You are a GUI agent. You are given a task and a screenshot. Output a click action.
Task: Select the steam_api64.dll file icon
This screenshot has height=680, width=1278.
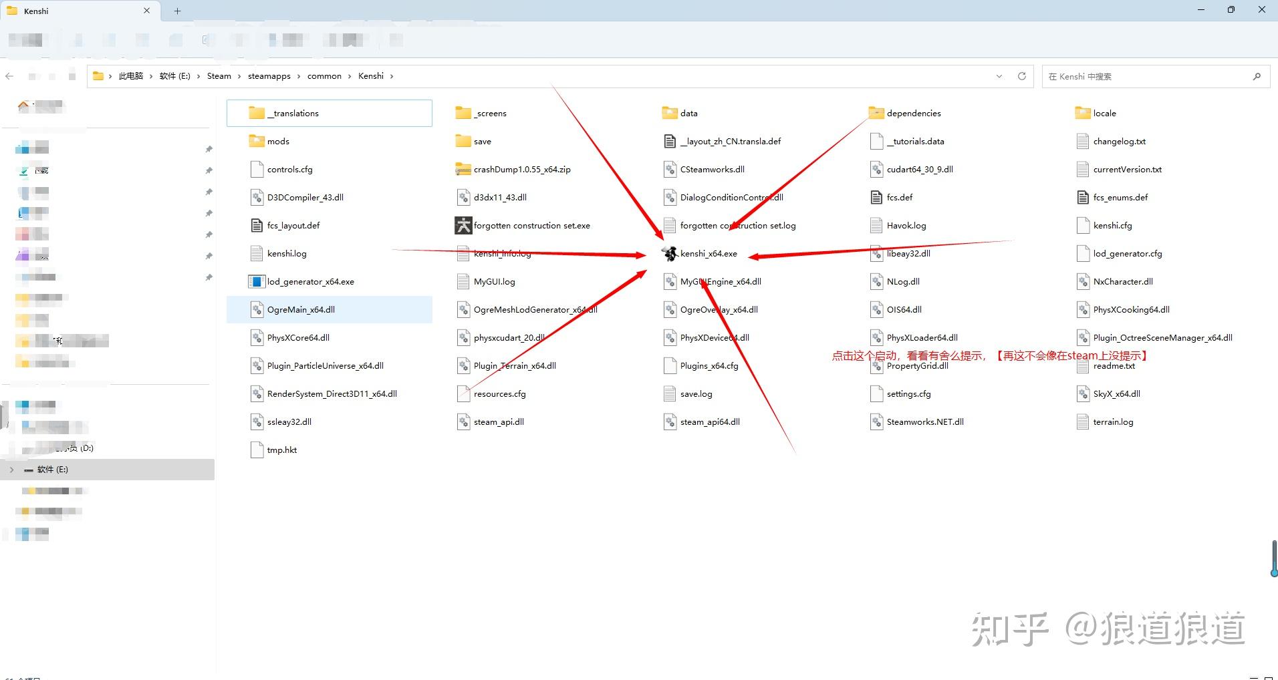pos(670,422)
